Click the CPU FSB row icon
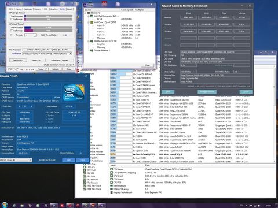The width and height of the screenshot is (278, 208). pyautogui.click(x=112, y=182)
